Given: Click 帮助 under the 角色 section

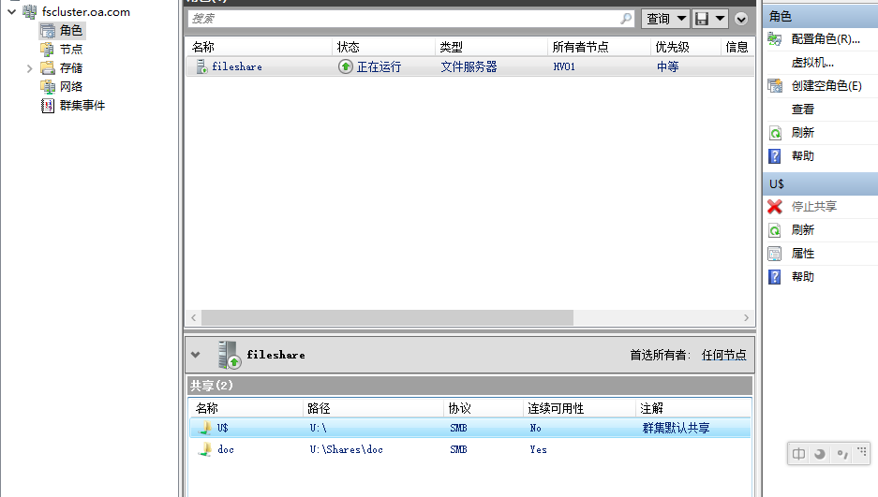Looking at the screenshot, I should click(x=802, y=156).
